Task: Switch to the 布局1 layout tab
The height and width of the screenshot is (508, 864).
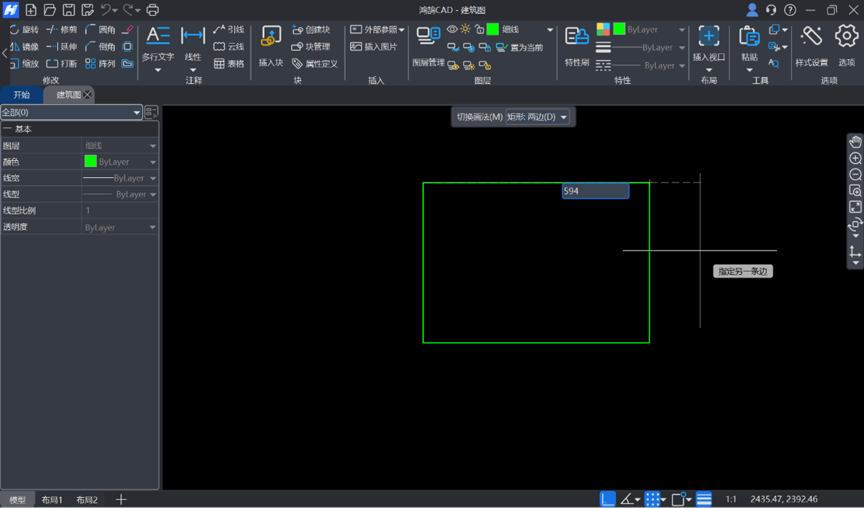Action: tap(52, 500)
